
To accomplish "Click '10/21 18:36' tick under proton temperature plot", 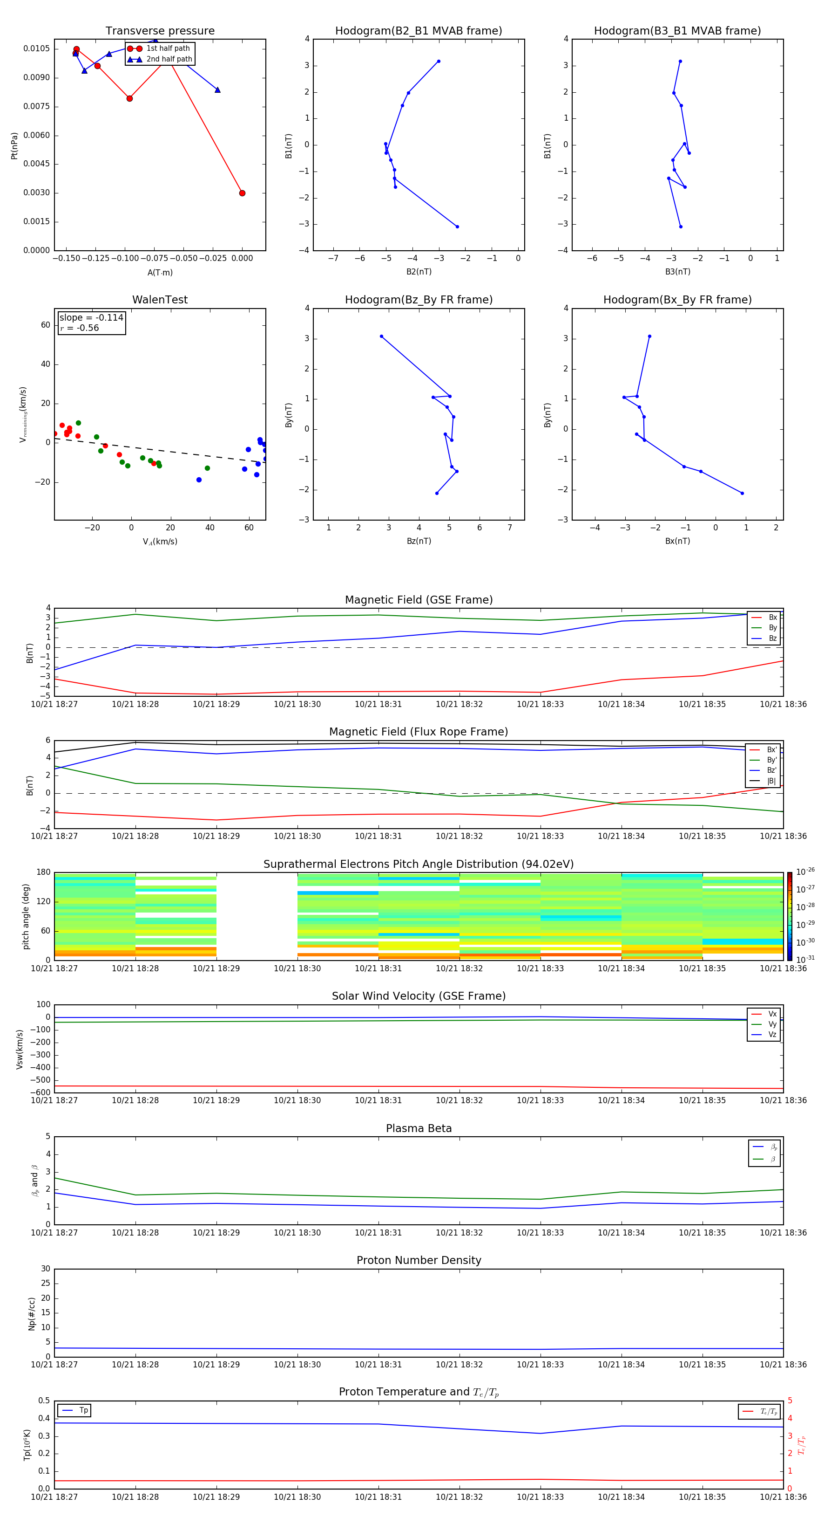I will click(783, 1497).
